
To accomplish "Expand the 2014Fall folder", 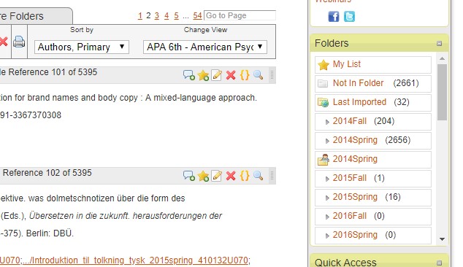I will tap(327, 122).
